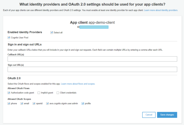Focus the Sign out URL(s) input box
The width and height of the screenshot is (184, 125).
click(92, 69)
